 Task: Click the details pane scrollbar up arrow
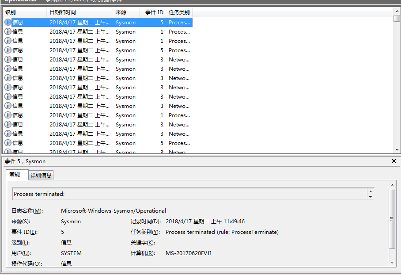[392, 185]
